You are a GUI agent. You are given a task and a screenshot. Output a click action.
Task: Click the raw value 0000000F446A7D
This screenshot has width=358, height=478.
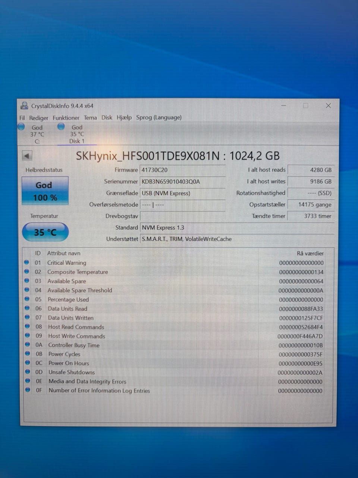(300, 336)
